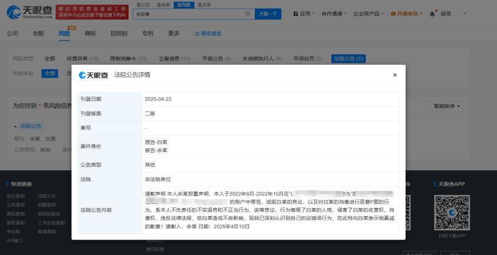Open the 智能排序 sort dropdown
Image resolution: width=497 pixels, height=255 pixels.
point(446,106)
